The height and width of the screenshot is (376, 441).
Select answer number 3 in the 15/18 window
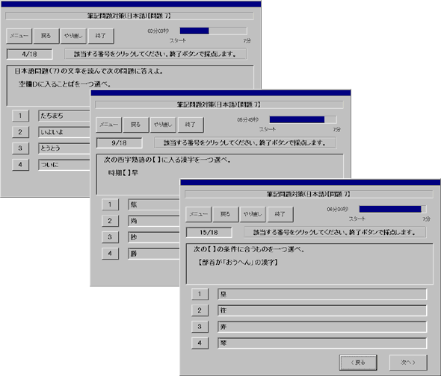click(200, 326)
